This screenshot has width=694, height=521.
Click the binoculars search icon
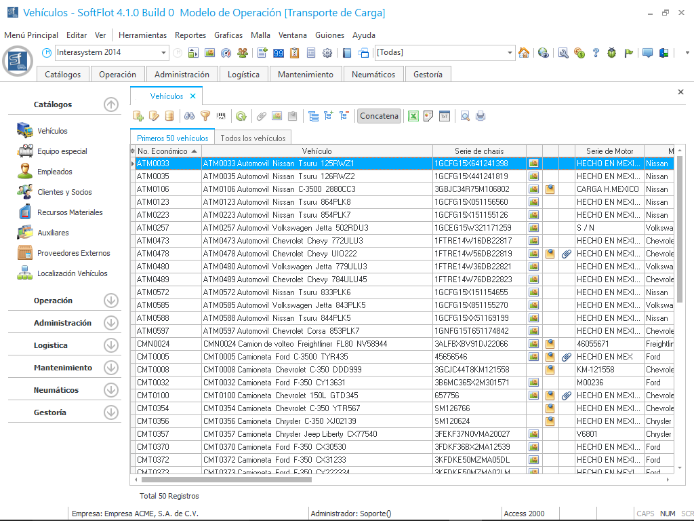190,116
